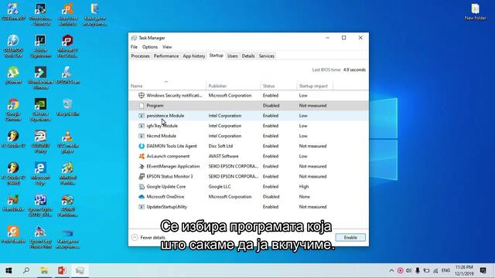Click the 'Disc Soft Ltd' publisher cell
This screenshot has width=495, height=278.
pyautogui.click(x=220, y=146)
